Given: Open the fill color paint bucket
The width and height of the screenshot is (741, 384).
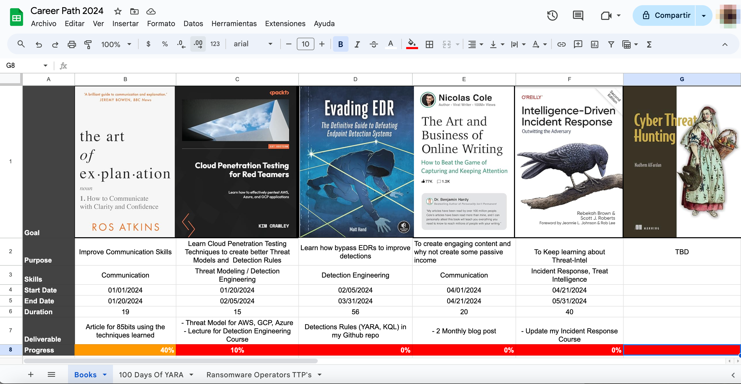Looking at the screenshot, I should 412,44.
